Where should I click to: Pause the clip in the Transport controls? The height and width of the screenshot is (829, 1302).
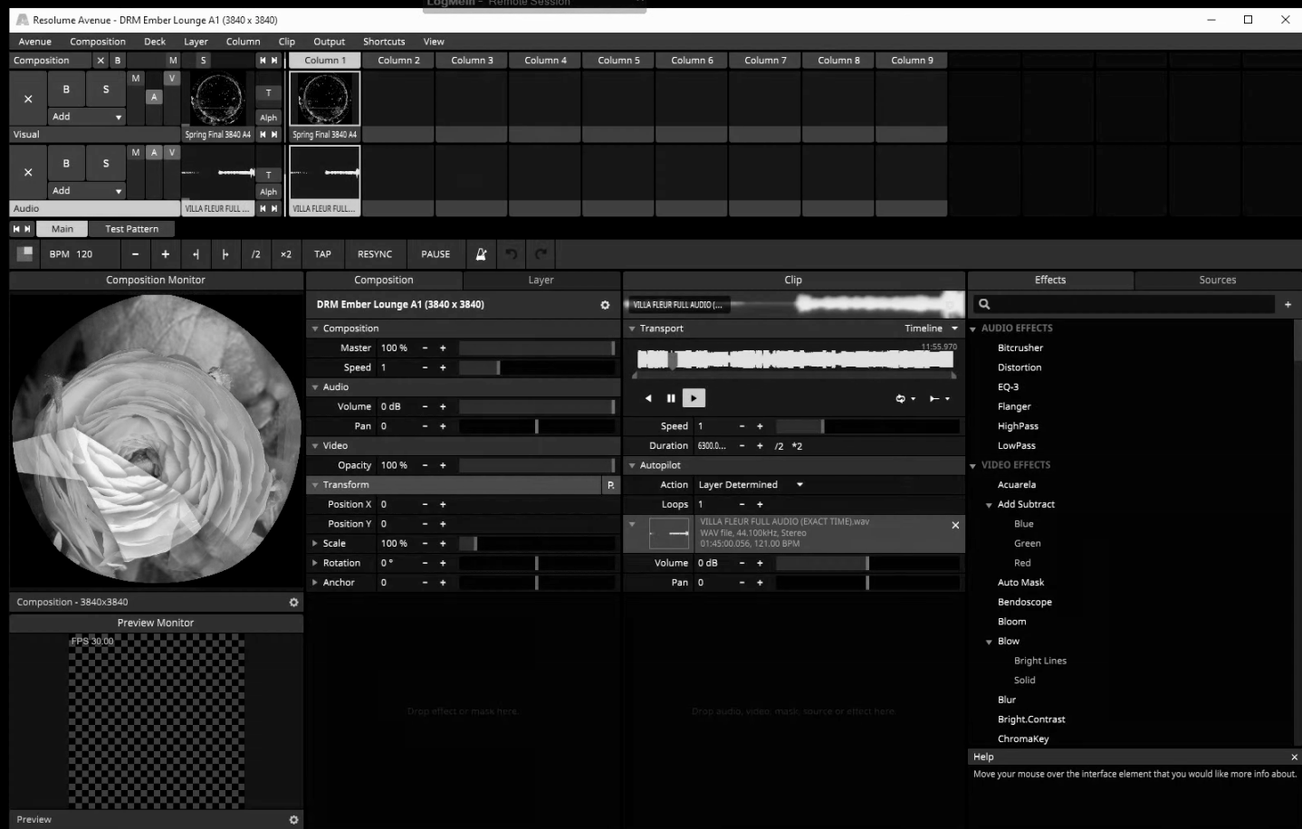click(x=671, y=398)
